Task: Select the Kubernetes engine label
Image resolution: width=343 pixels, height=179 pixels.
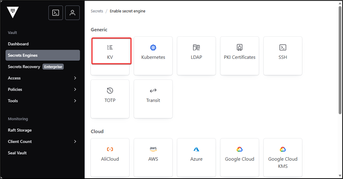Action: (153, 57)
